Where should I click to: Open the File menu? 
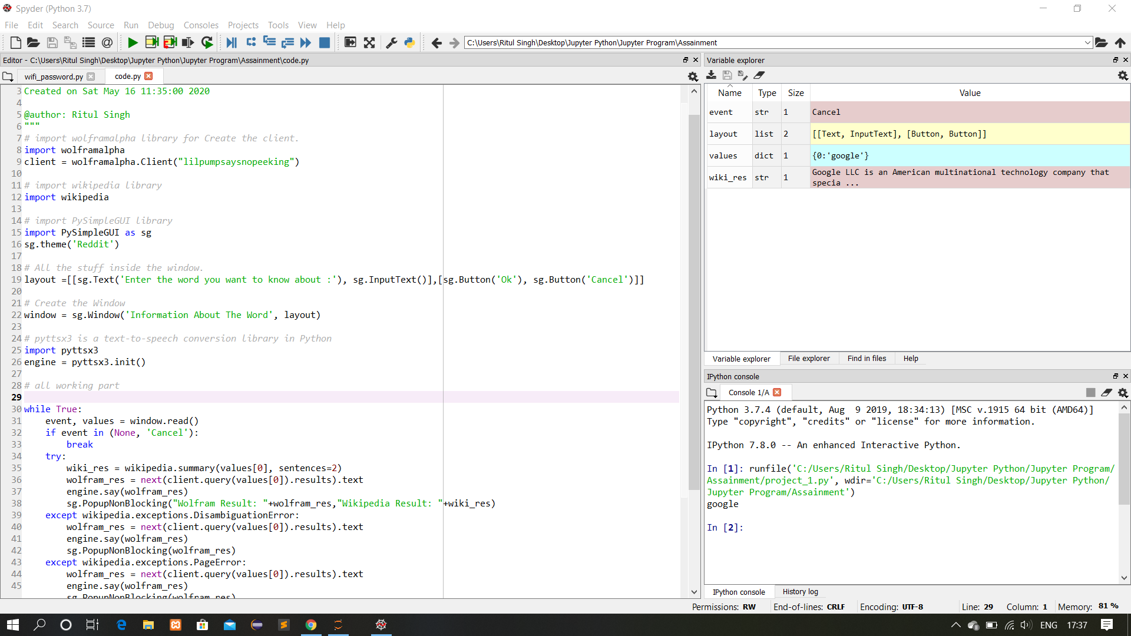[x=11, y=25]
